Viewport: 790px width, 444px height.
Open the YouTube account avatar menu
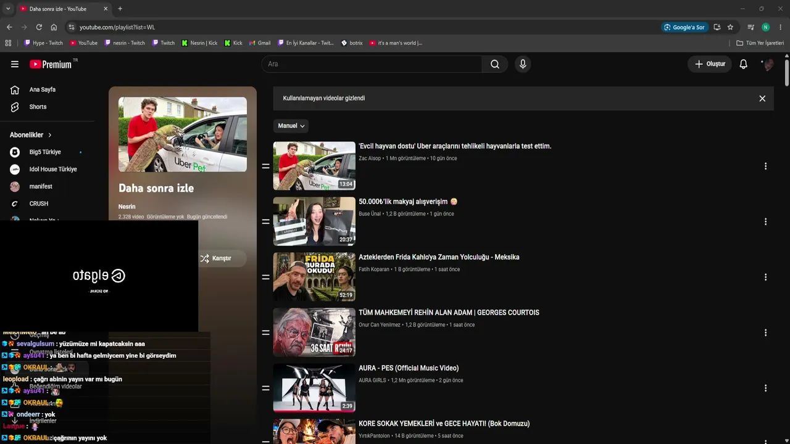(768, 64)
